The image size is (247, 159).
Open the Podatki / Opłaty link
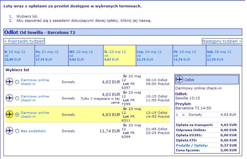[x=192, y=145]
